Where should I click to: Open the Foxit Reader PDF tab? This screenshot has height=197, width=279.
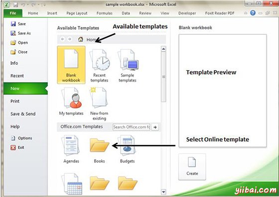pos(220,13)
